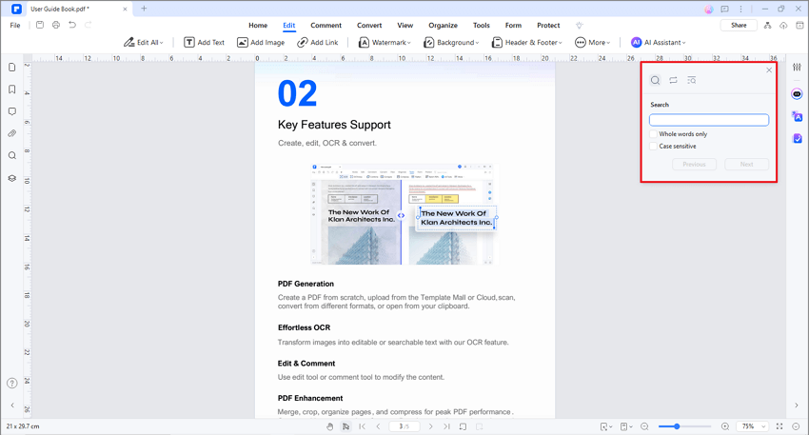Switch to the Convert tab

(369, 26)
